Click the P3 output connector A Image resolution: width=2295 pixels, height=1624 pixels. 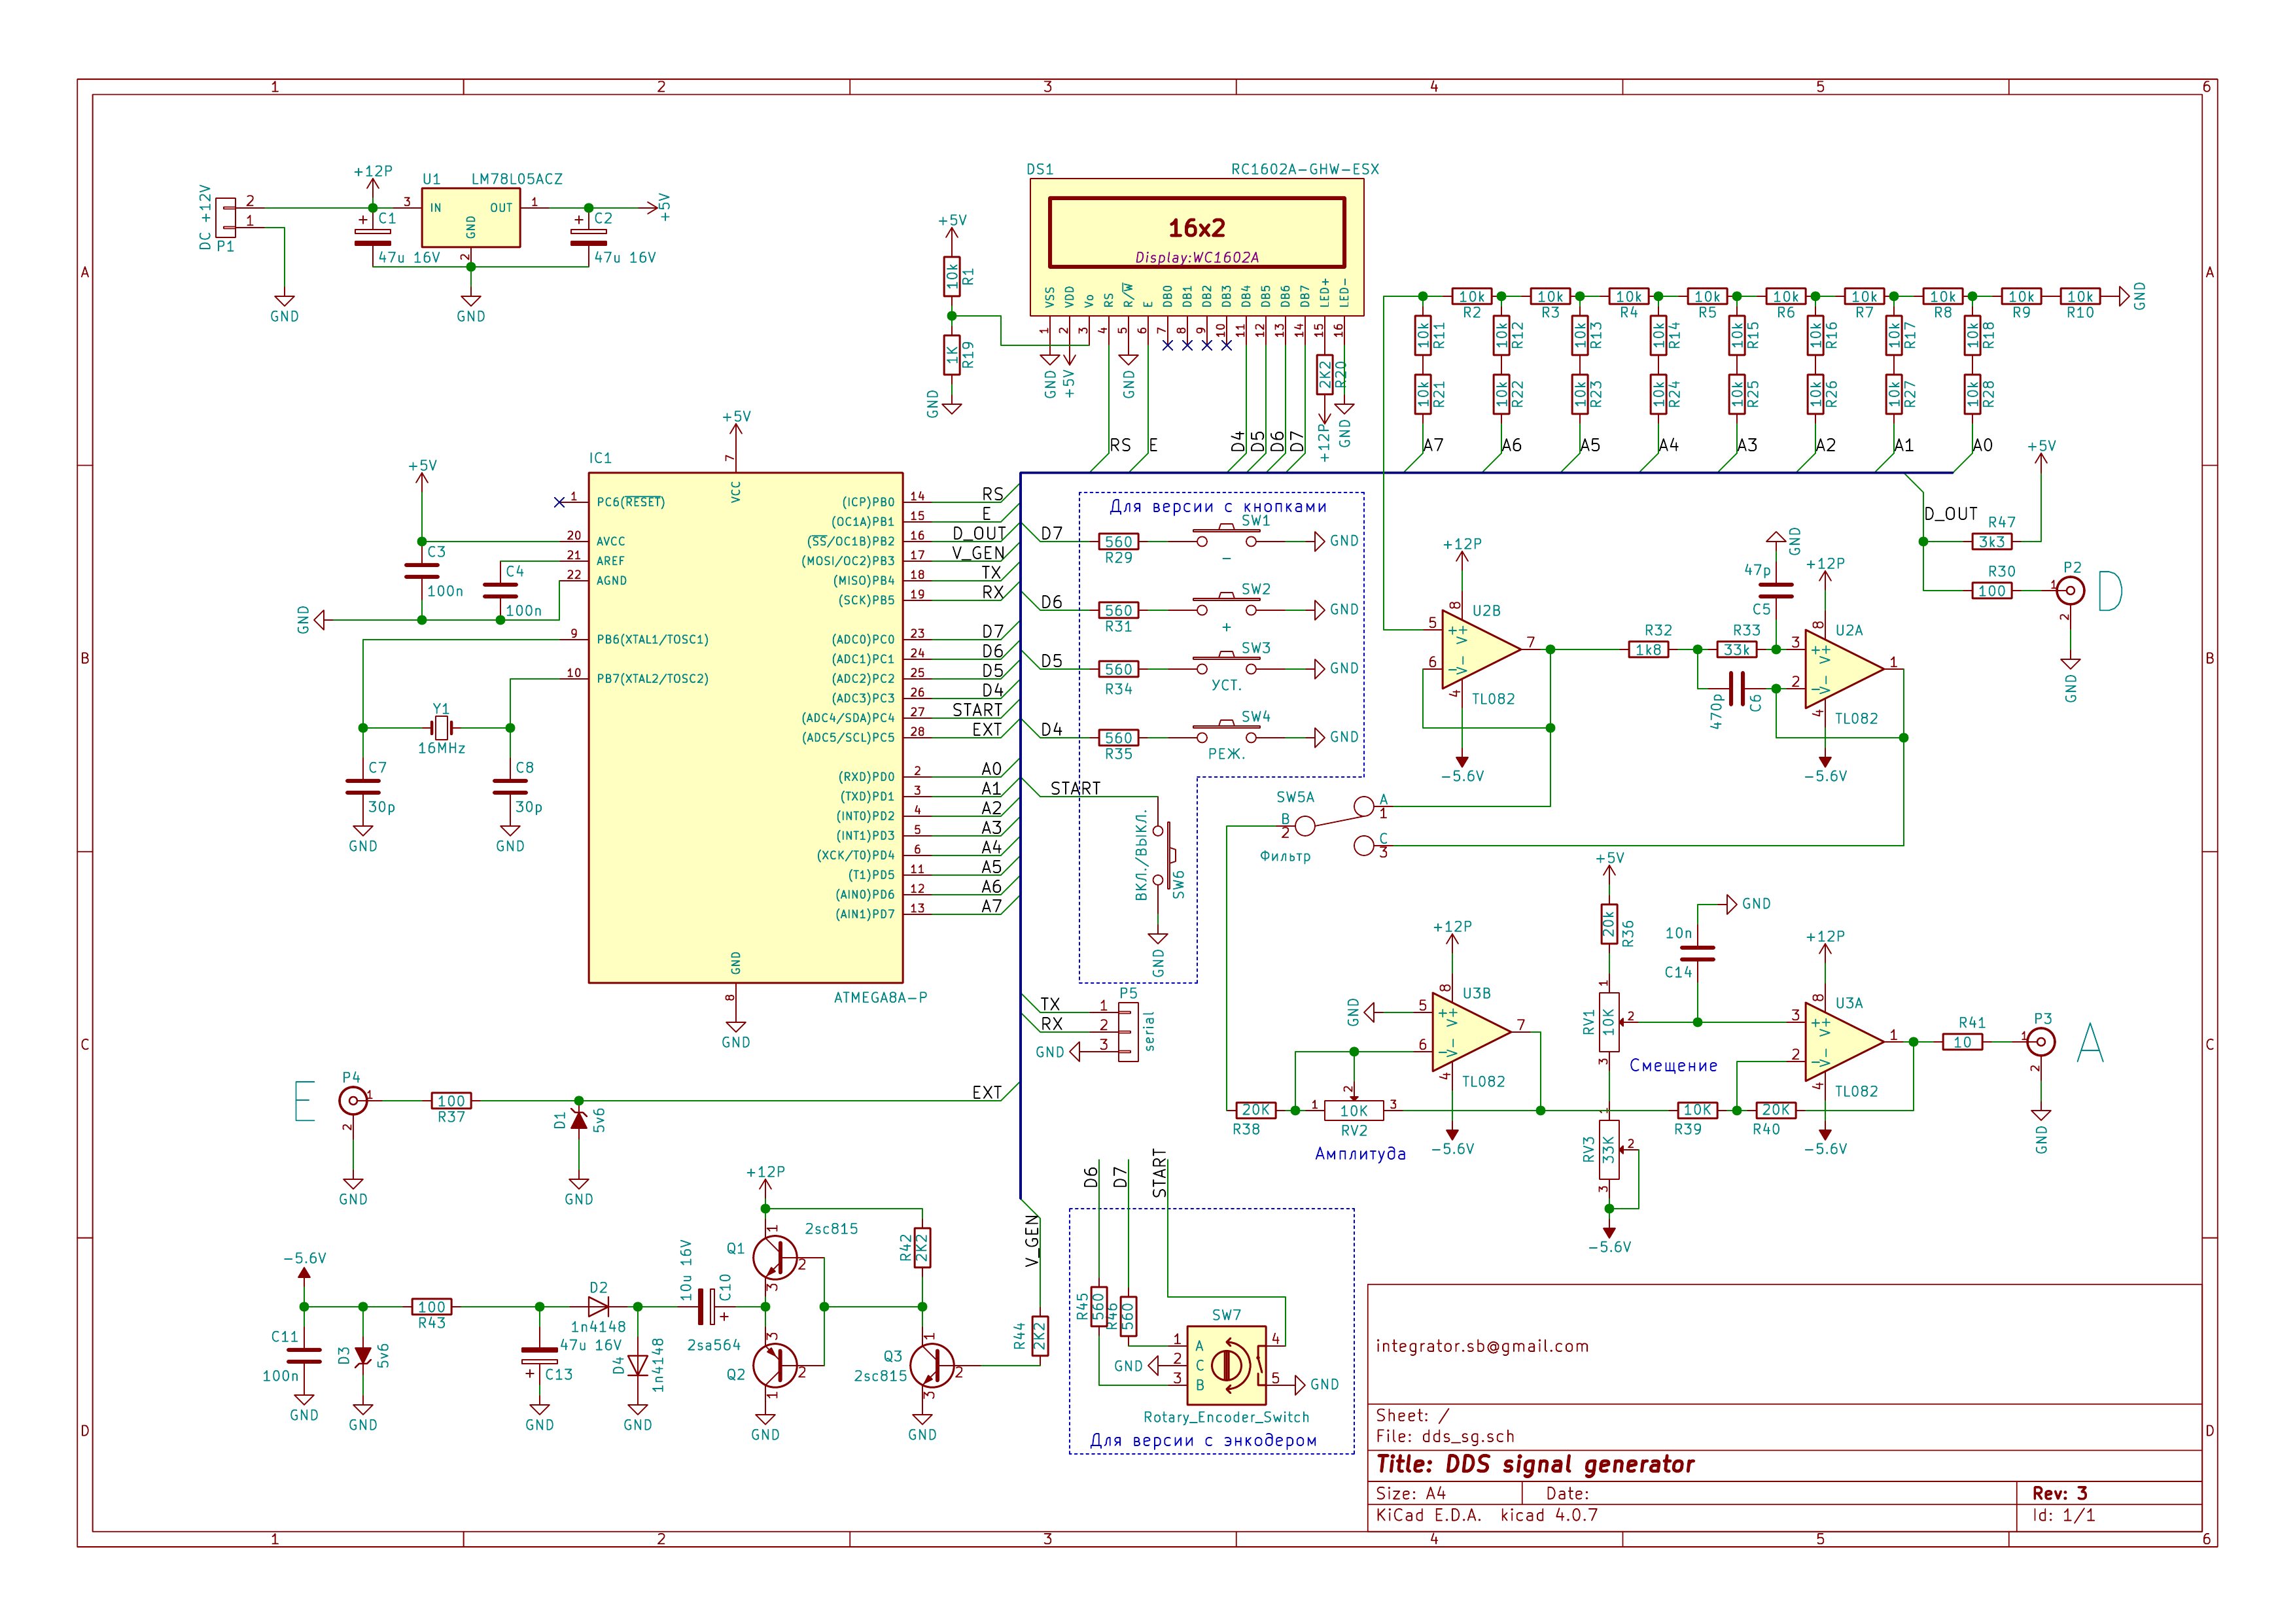(x=2041, y=1041)
